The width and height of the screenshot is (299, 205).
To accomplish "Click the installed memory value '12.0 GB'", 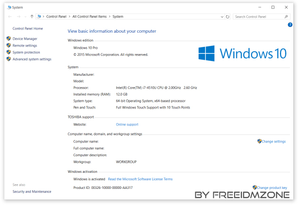I will 122,95.
